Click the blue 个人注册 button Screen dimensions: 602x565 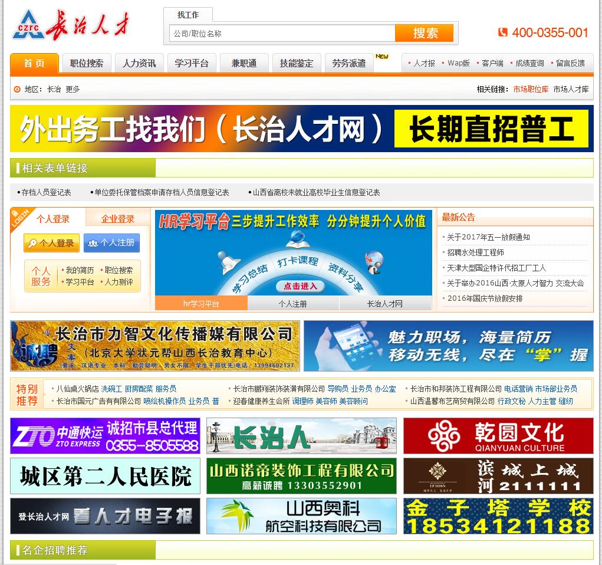pos(111,243)
